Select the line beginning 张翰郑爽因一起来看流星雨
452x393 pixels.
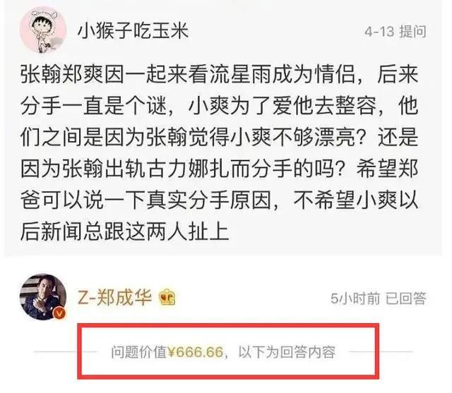(x=219, y=74)
